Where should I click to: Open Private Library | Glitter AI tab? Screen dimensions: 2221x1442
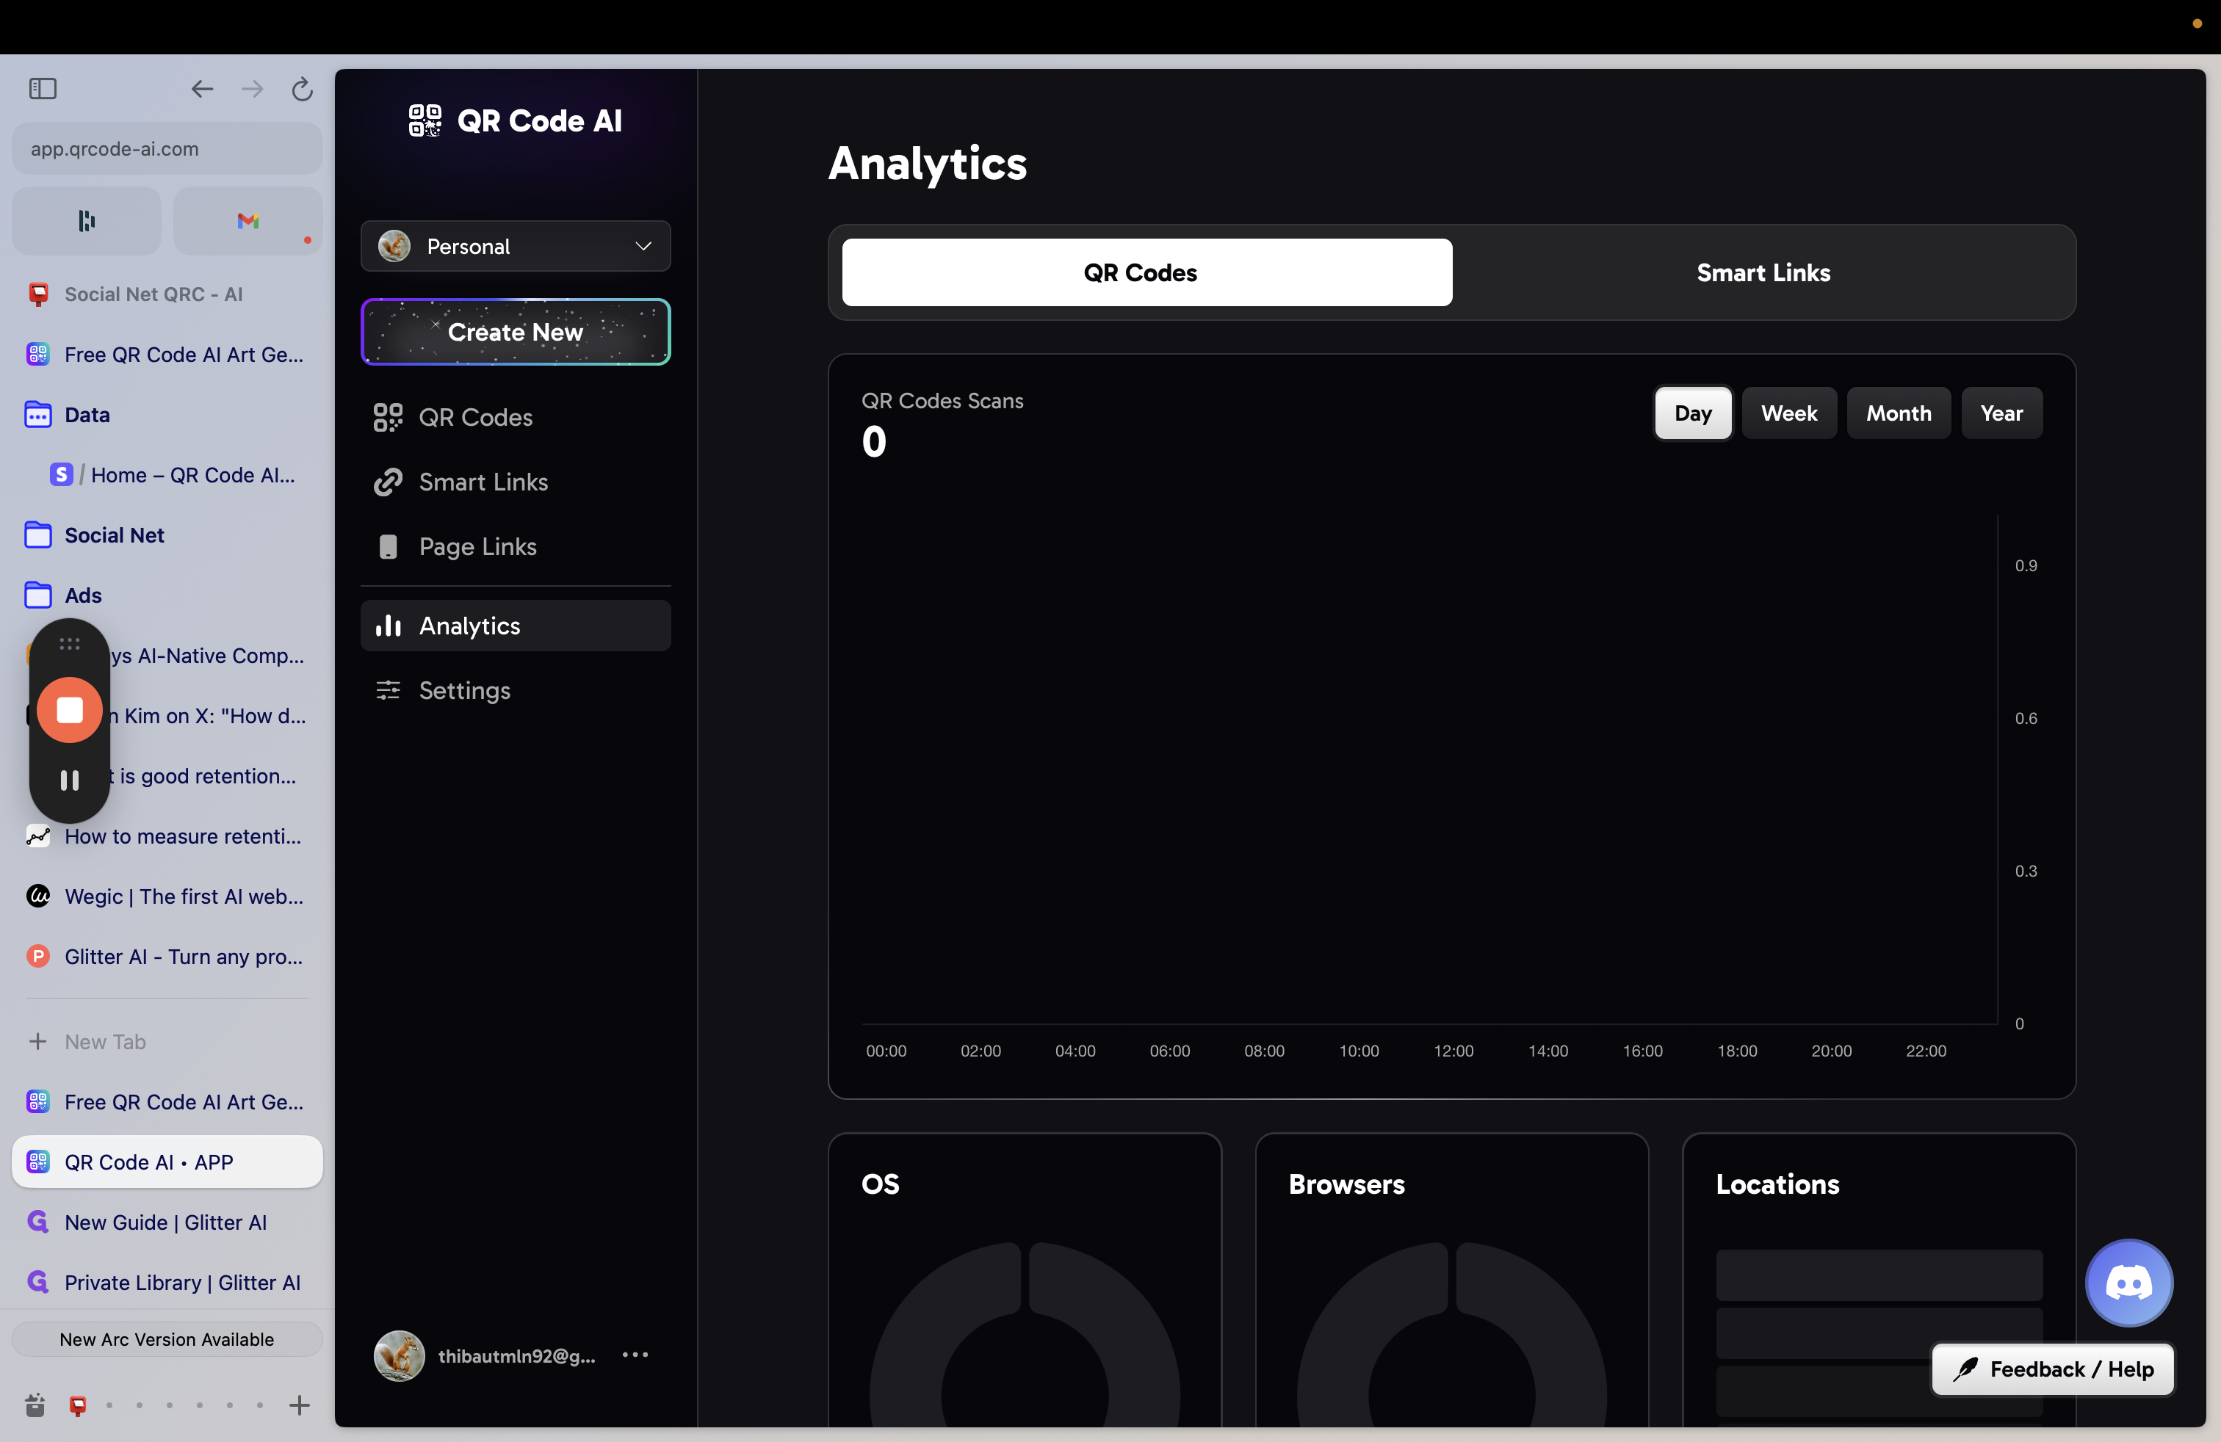166,1283
